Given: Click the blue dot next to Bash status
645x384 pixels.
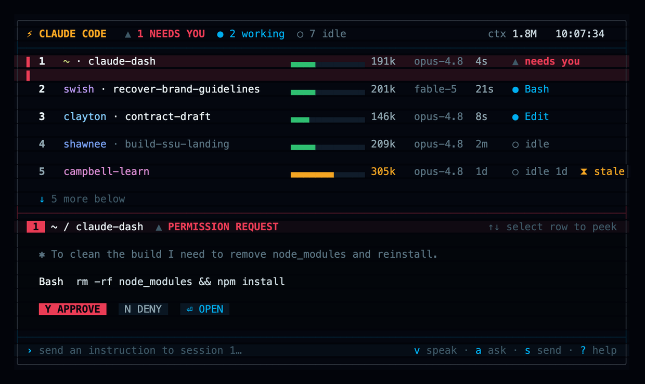Looking at the screenshot, I should (x=515, y=89).
